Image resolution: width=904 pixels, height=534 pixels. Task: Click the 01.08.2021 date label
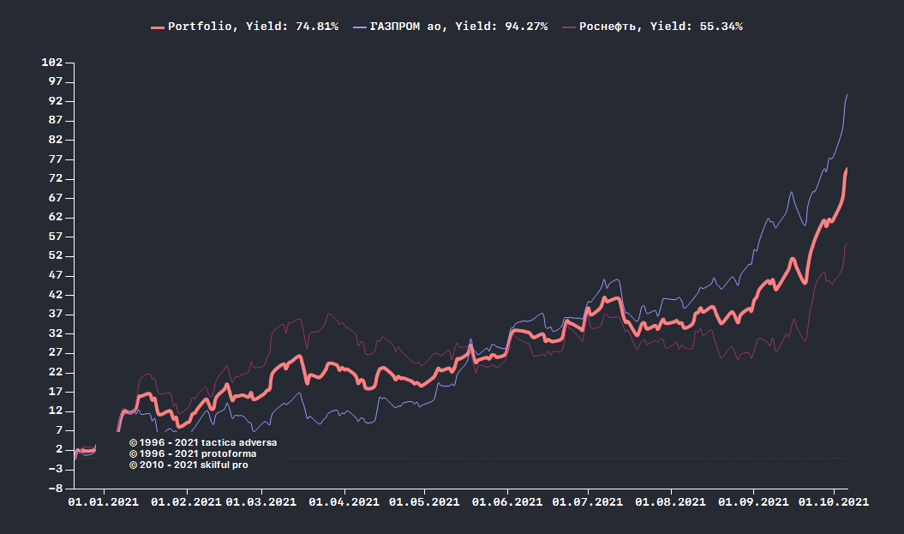(x=670, y=502)
